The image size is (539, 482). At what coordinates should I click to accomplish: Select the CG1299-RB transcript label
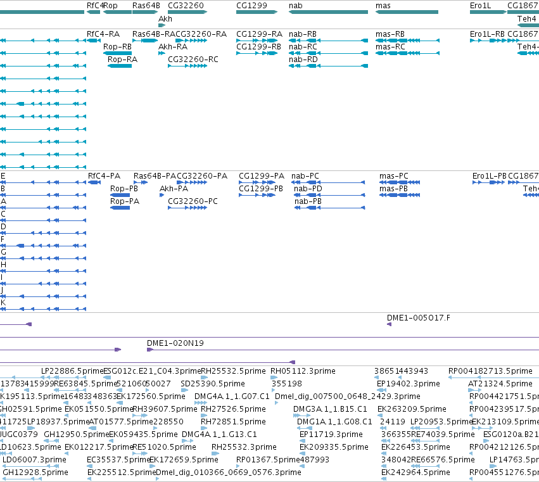(258, 46)
